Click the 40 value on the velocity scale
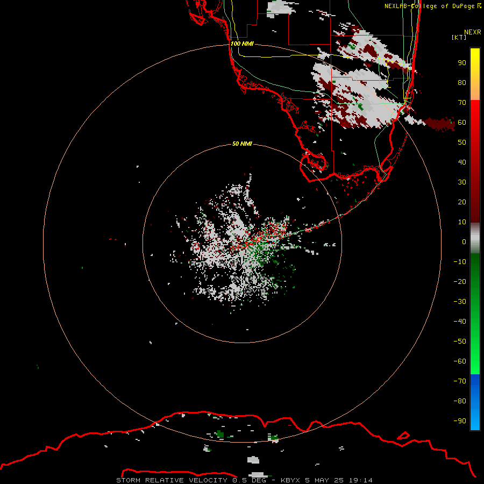484x484 pixels. [462, 162]
